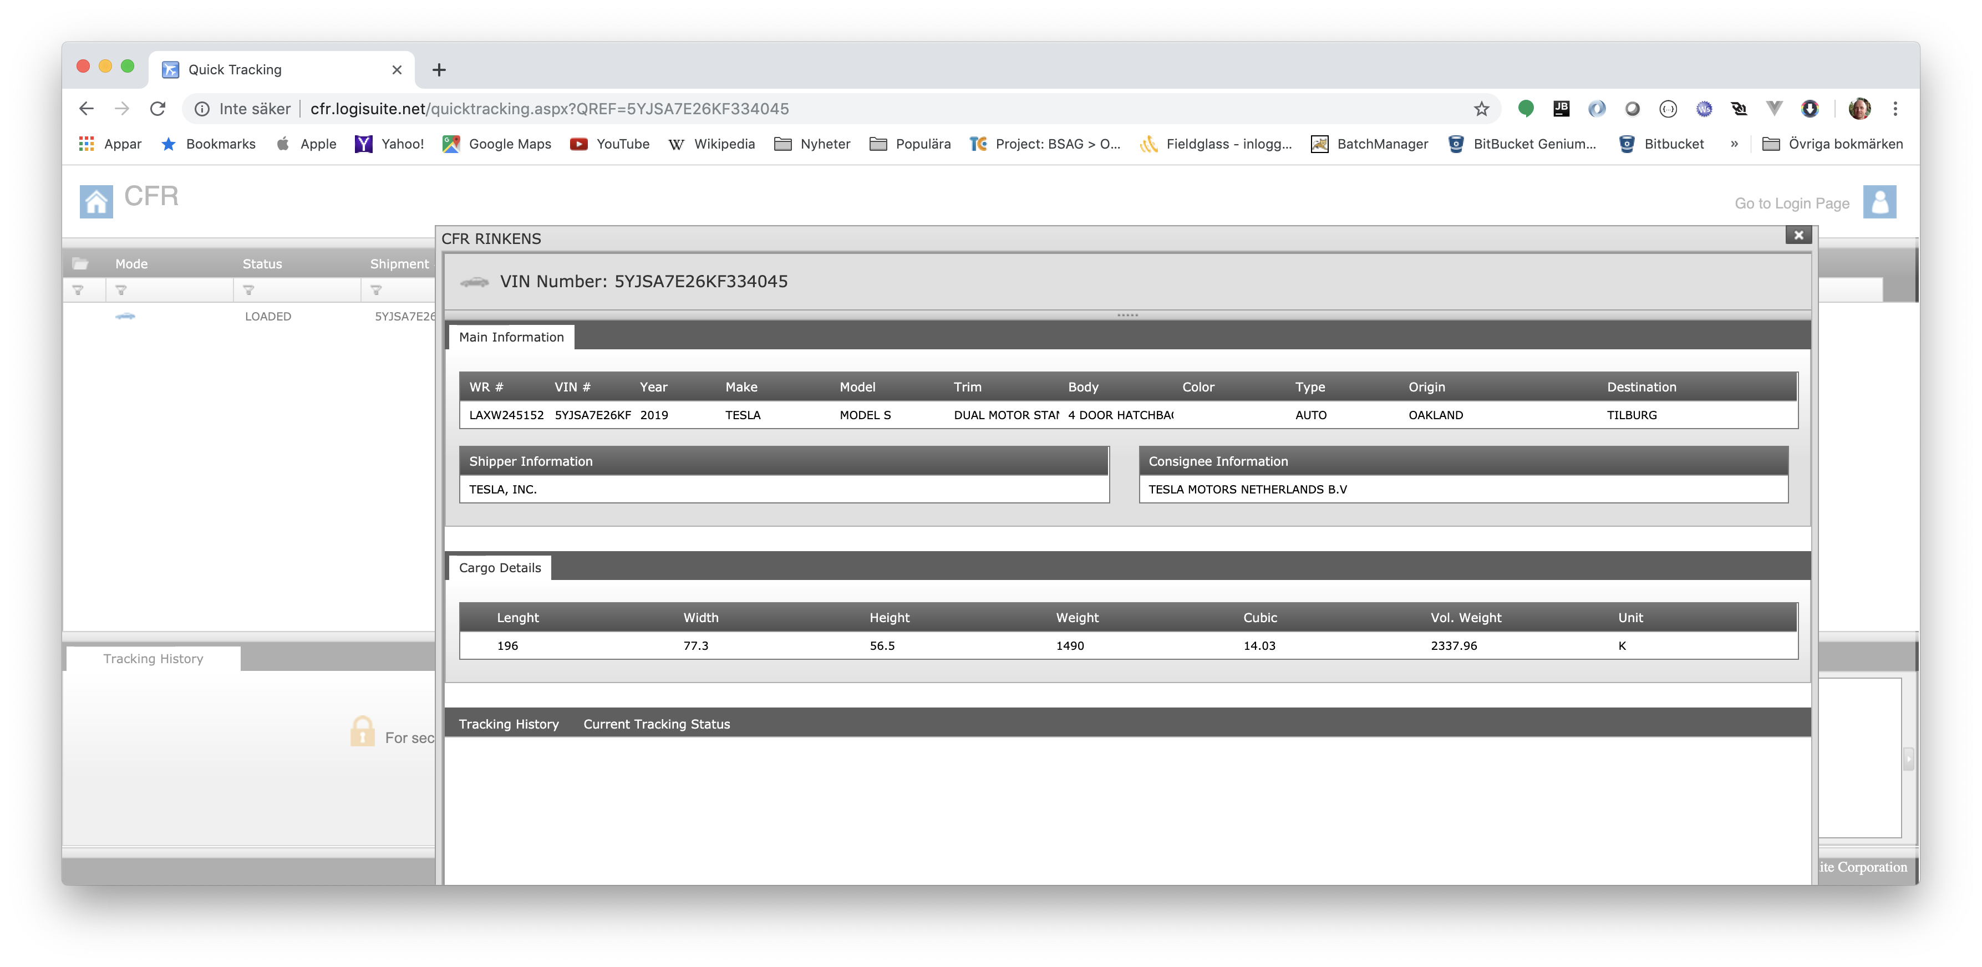The image size is (1982, 967).
Task: Click the panel splitter handle dots
Action: point(1127,315)
